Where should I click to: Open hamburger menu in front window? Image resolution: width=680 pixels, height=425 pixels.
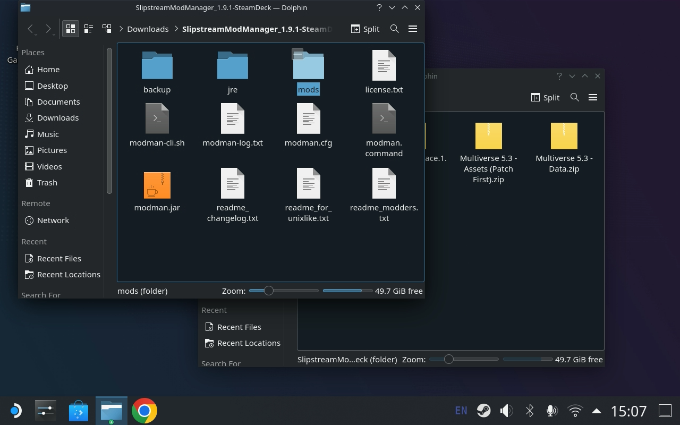pos(412,29)
